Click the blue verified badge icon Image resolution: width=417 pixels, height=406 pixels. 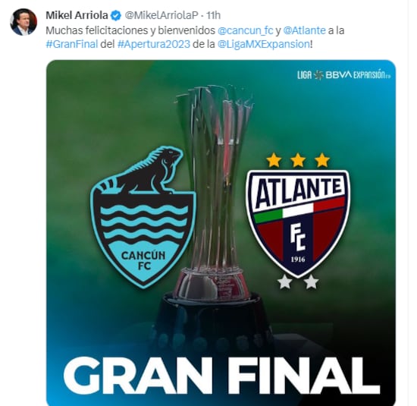pyautogui.click(x=116, y=15)
